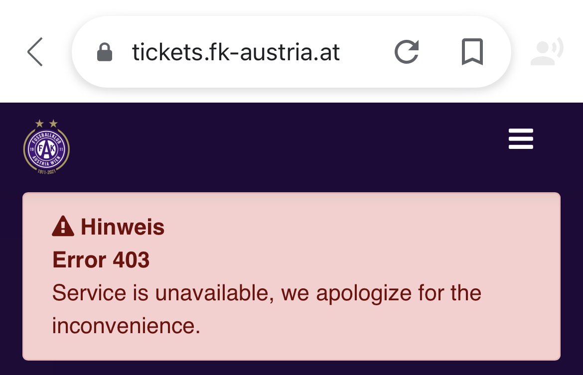Bookmark this page using the bookmark icon

[472, 52]
